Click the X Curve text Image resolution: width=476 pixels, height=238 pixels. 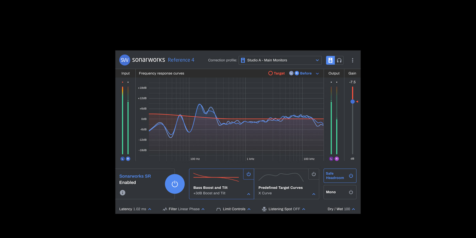click(265, 193)
